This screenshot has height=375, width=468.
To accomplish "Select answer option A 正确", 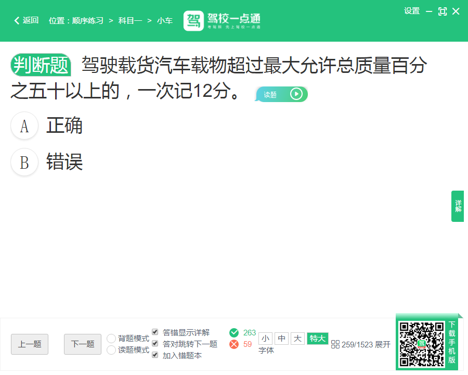I will 24,126.
